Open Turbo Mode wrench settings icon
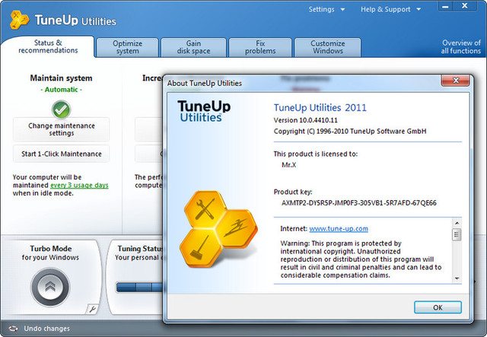The height and width of the screenshot is (337, 487). [x=92, y=309]
